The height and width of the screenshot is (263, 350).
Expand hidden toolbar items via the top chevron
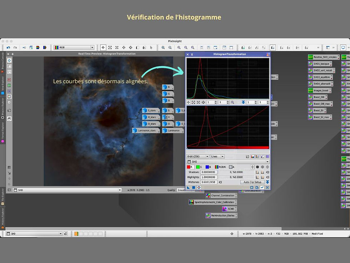click(x=318, y=47)
